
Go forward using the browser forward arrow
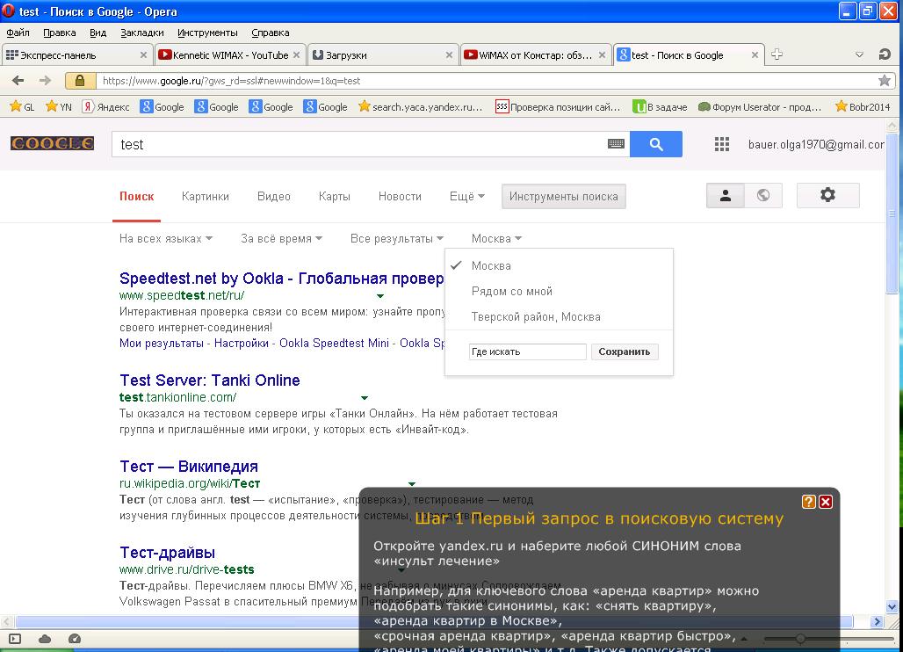point(45,81)
